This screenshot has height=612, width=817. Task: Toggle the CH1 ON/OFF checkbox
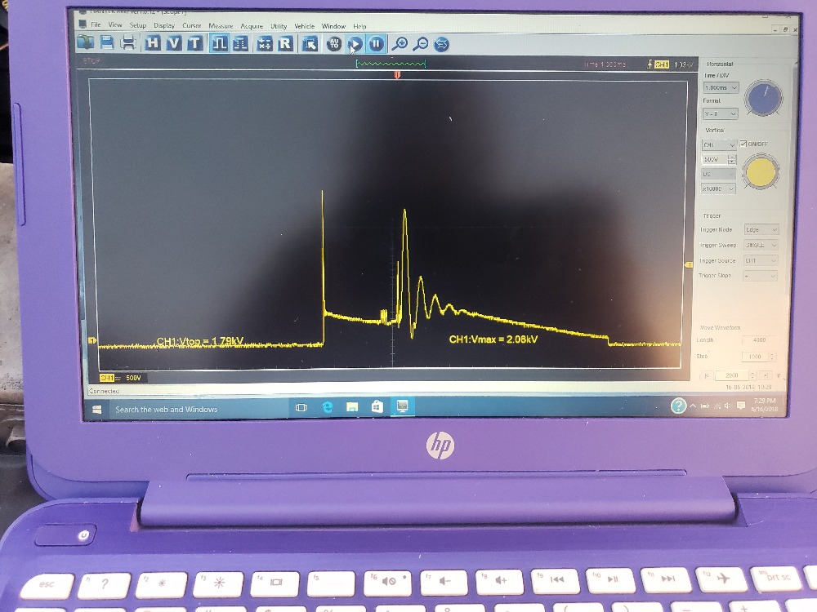(743, 144)
